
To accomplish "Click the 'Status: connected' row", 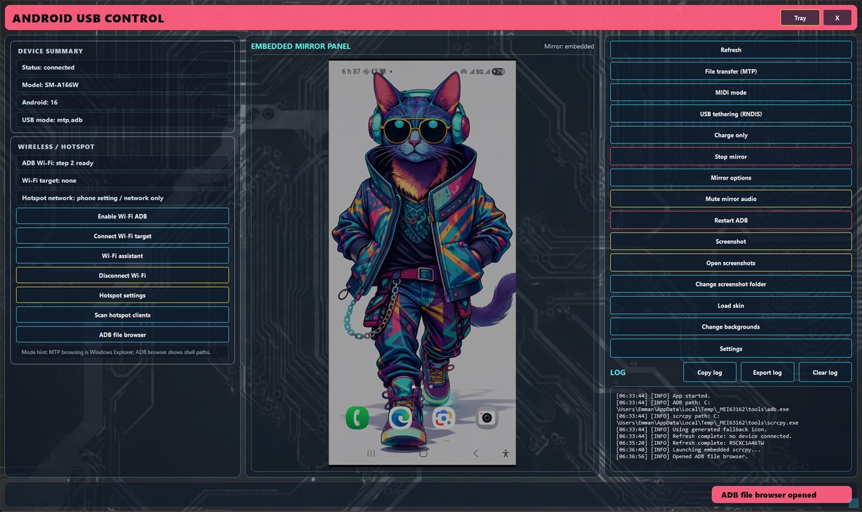I will (x=122, y=68).
